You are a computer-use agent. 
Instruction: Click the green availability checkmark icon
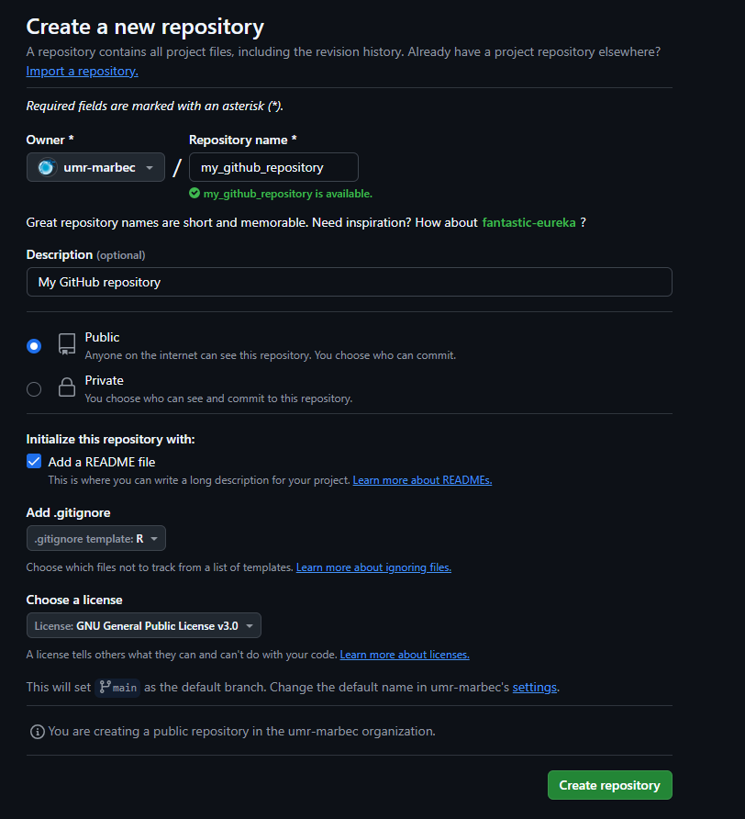(195, 194)
